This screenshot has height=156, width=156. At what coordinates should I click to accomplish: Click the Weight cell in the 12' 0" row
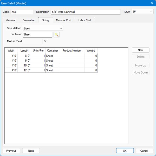point(91,70)
